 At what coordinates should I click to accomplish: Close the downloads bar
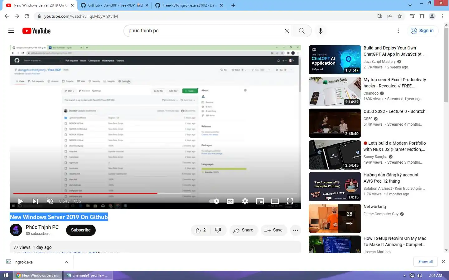click(x=443, y=262)
